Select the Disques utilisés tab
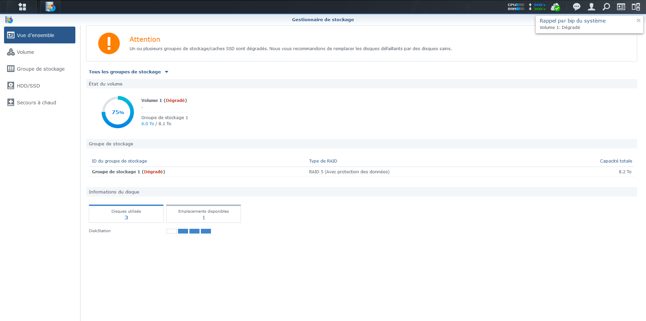This screenshot has width=646, height=321. 126,214
